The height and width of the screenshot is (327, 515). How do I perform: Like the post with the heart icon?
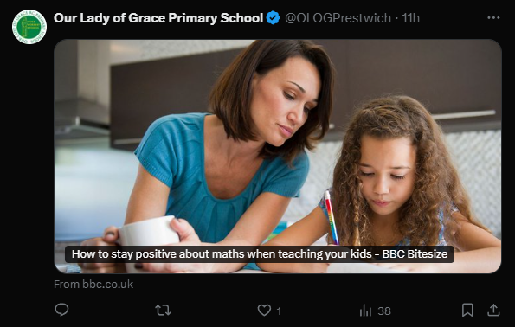pos(264,311)
